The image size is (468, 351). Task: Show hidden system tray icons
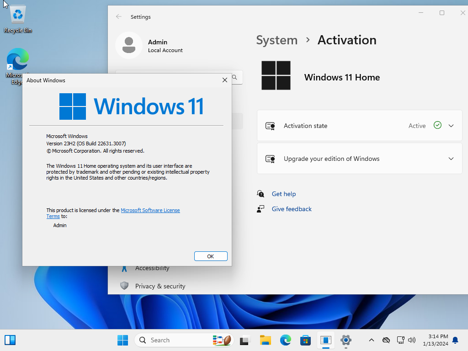click(371, 340)
